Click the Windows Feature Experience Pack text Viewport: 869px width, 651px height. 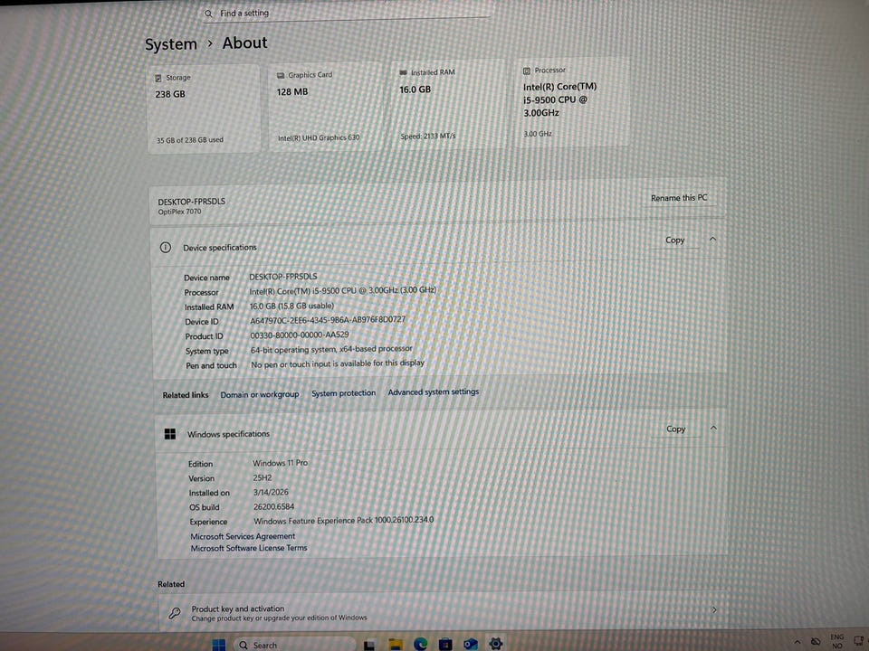point(344,521)
